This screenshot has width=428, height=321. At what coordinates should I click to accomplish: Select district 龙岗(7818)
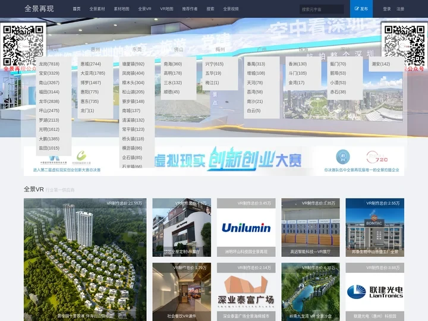click(x=49, y=64)
